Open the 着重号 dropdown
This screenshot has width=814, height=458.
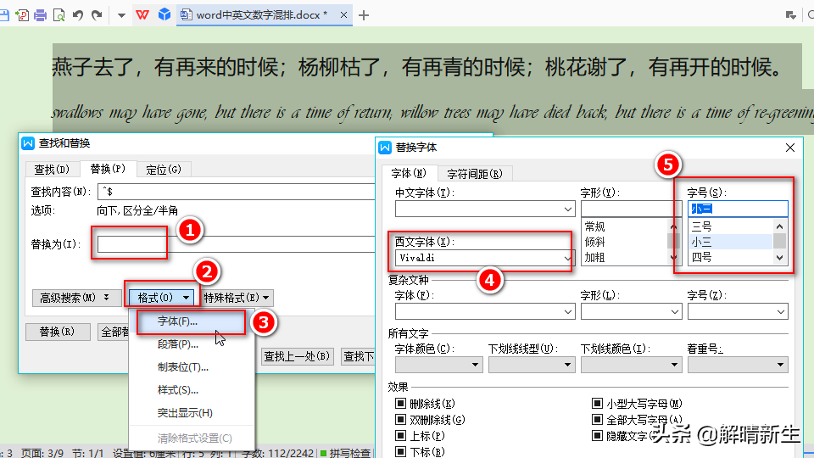tap(738, 365)
